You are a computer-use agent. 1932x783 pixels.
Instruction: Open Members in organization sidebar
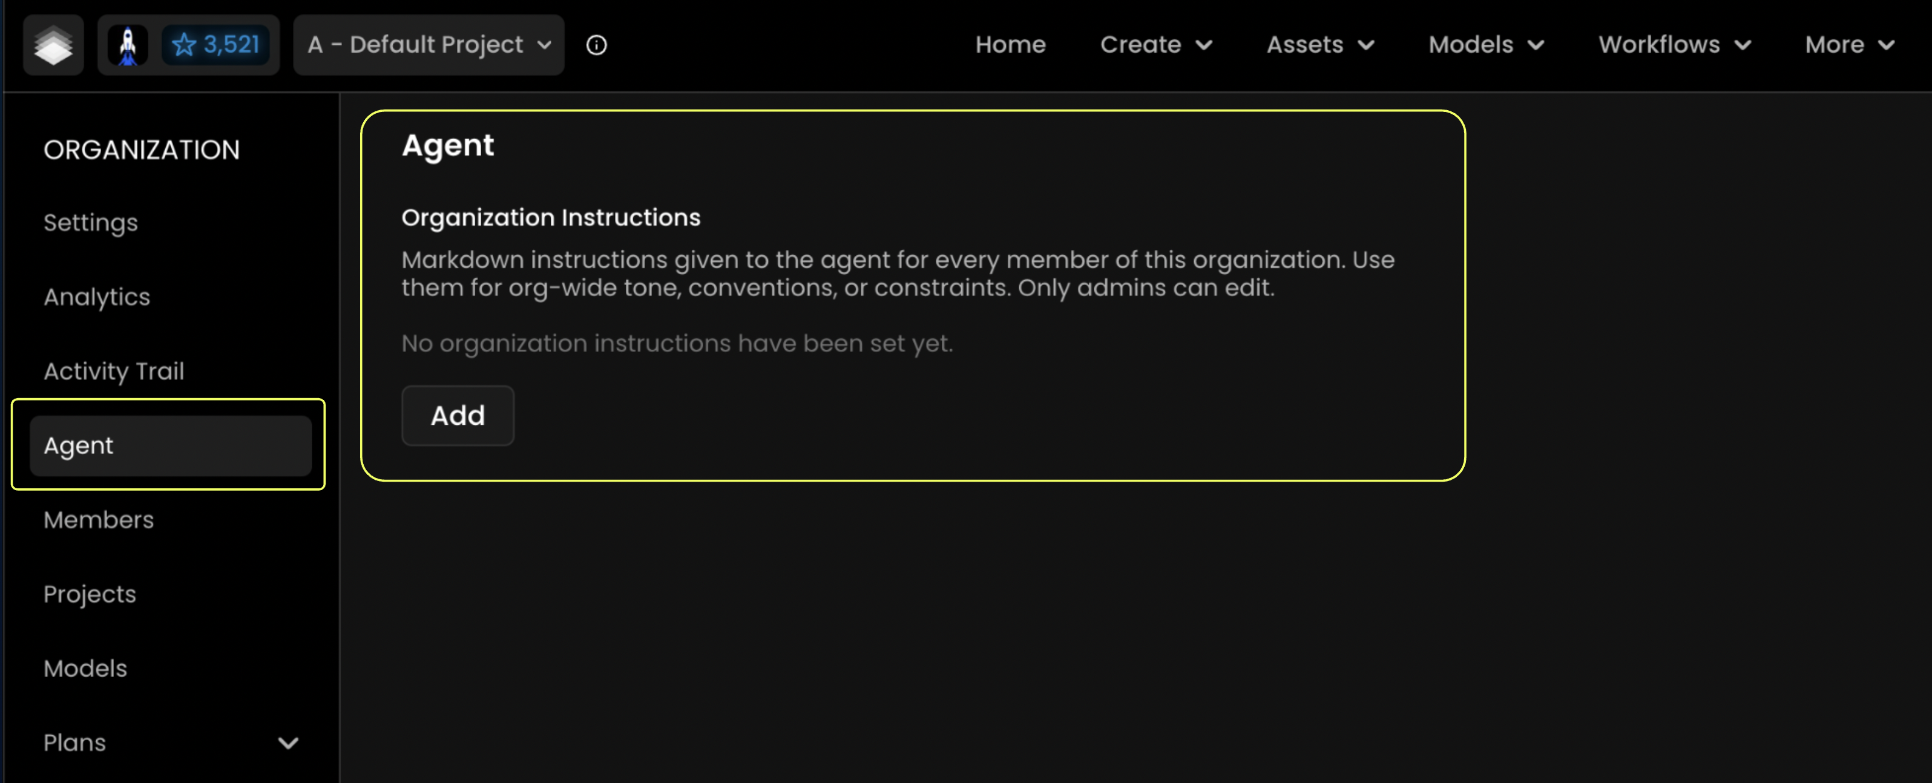170,520
